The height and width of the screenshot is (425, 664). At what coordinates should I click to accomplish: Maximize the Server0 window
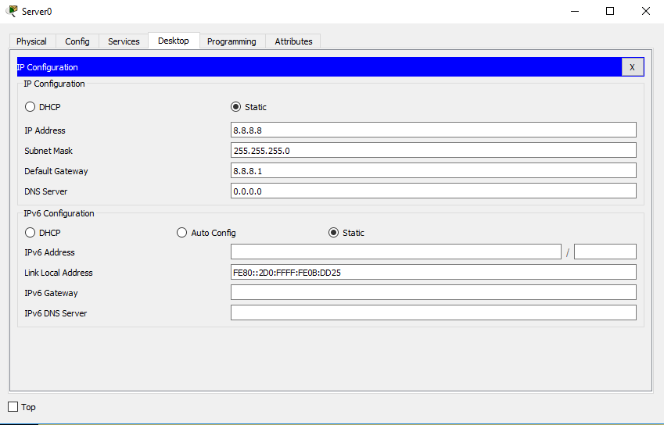(x=610, y=11)
